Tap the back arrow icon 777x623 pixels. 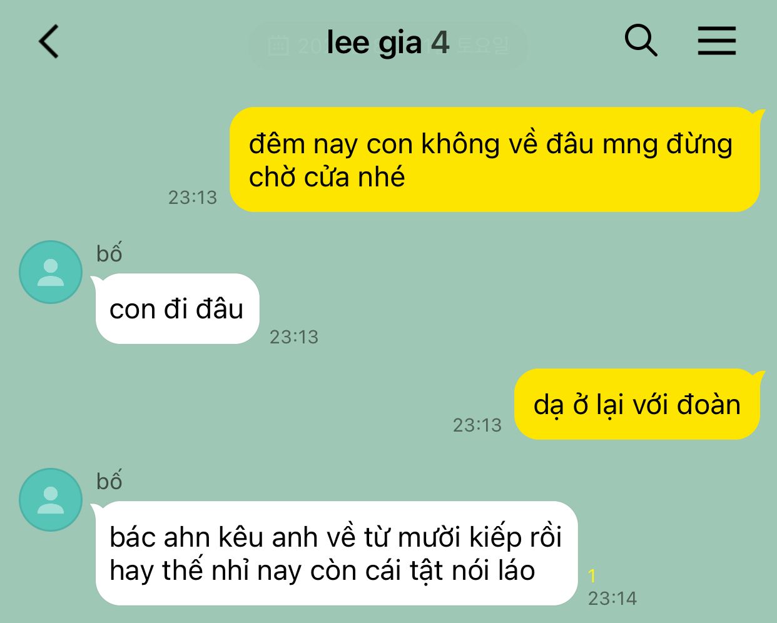point(49,42)
